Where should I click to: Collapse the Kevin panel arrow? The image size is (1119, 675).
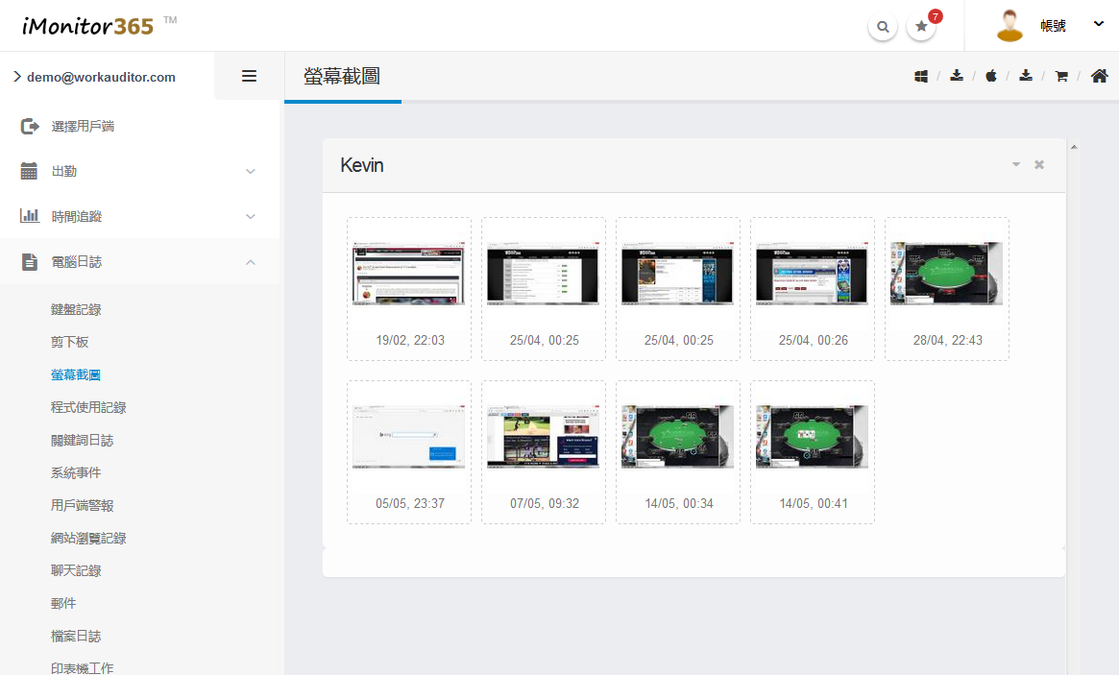(1015, 164)
